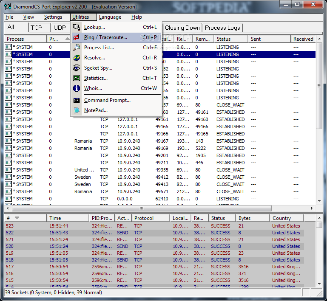Image resolution: width=327 pixels, height=301 pixels.
Task: Select Resolve... menu entry
Action: point(117,58)
